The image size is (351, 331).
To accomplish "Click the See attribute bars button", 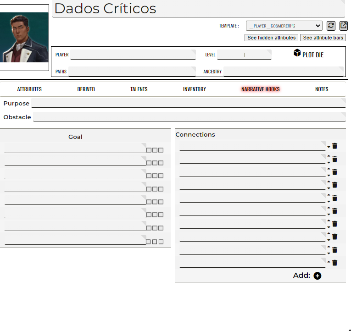I will point(323,38).
